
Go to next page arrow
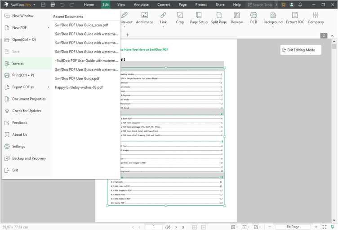pos(176,227)
